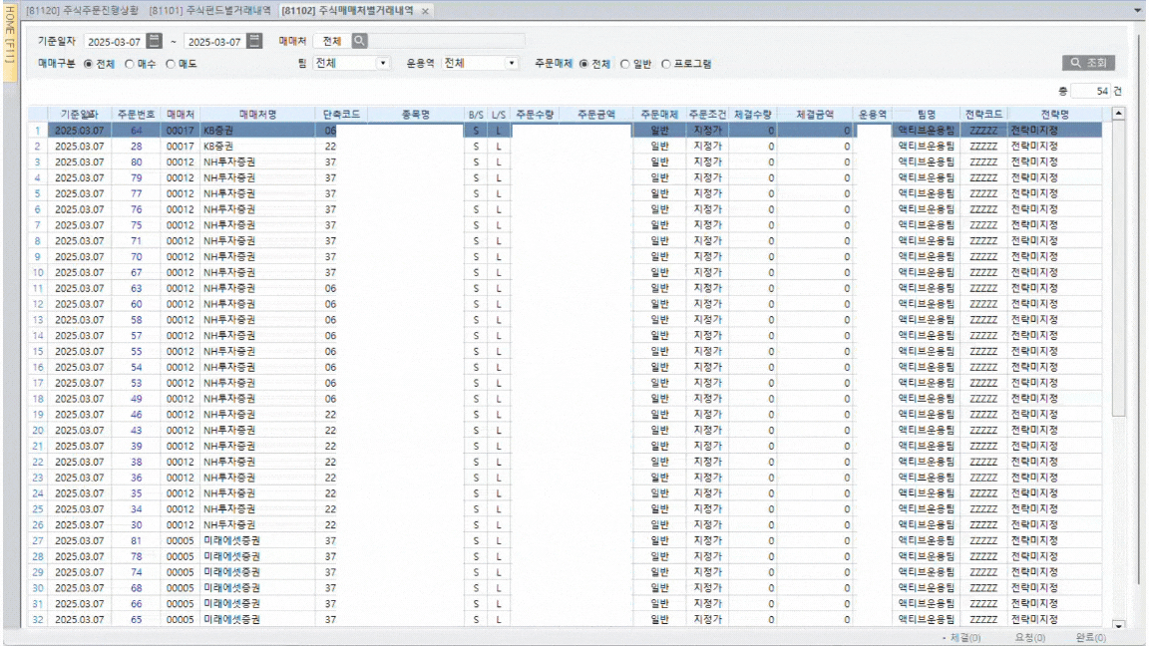Image resolution: width=1149 pixels, height=646 pixels.
Task: Click the start date field 2025-03-07
Action: click(115, 42)
